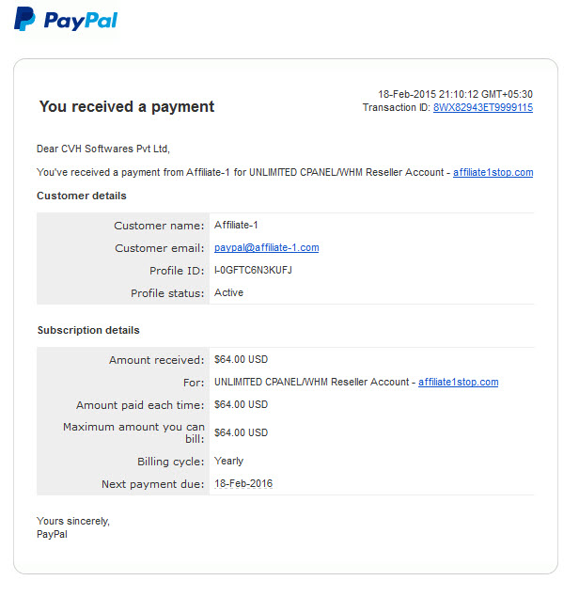The image size is (579, 596).
Task: Click the Dear CVH Softwares Pvt Ltd greeting
Action: 103,149
